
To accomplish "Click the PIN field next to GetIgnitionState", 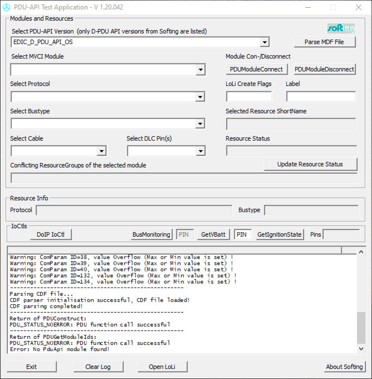I will (x=243, y=234).
